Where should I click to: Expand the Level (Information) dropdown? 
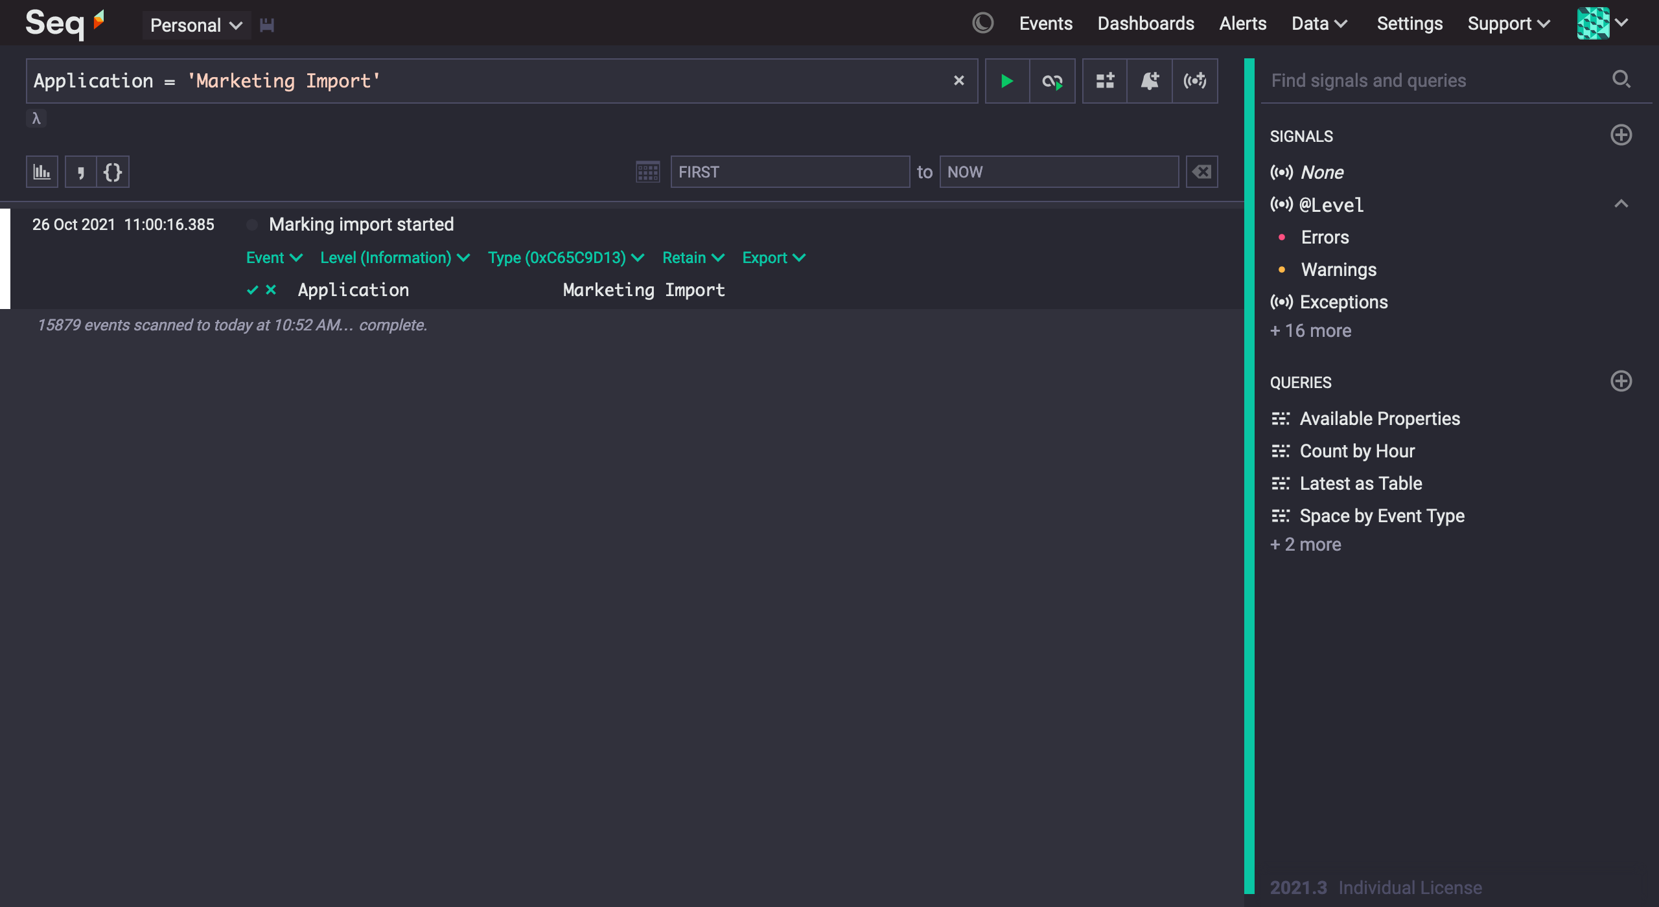click(x=395, y=257)
